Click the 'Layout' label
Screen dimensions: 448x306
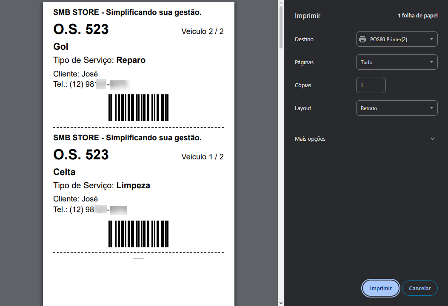(303, 108)
